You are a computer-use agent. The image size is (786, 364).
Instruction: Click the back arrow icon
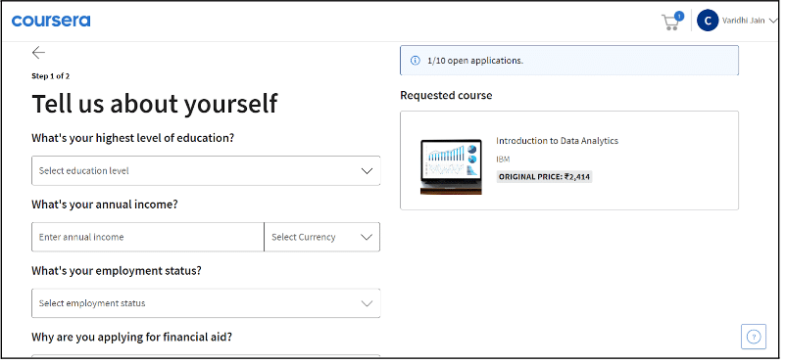(x=38, y=53)
